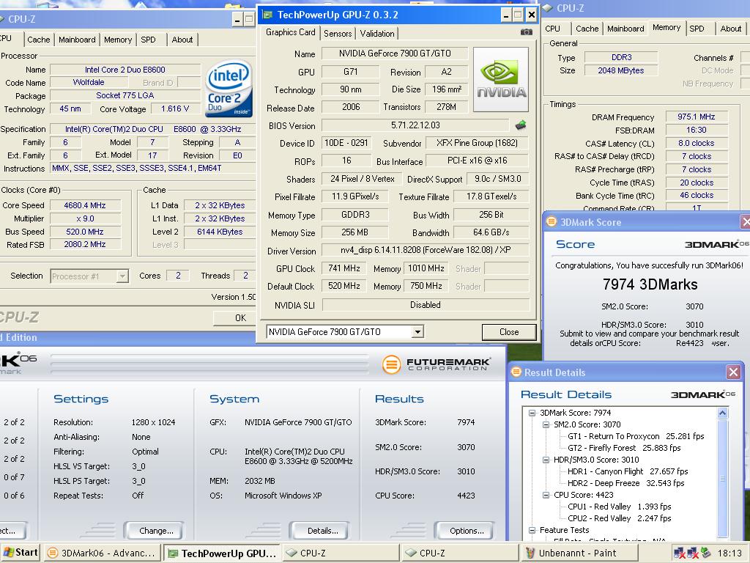The height and width of the screenshot is (563, 750).
Task: Click the 7974 3DMarks score text
Action: tap(650, 284)
